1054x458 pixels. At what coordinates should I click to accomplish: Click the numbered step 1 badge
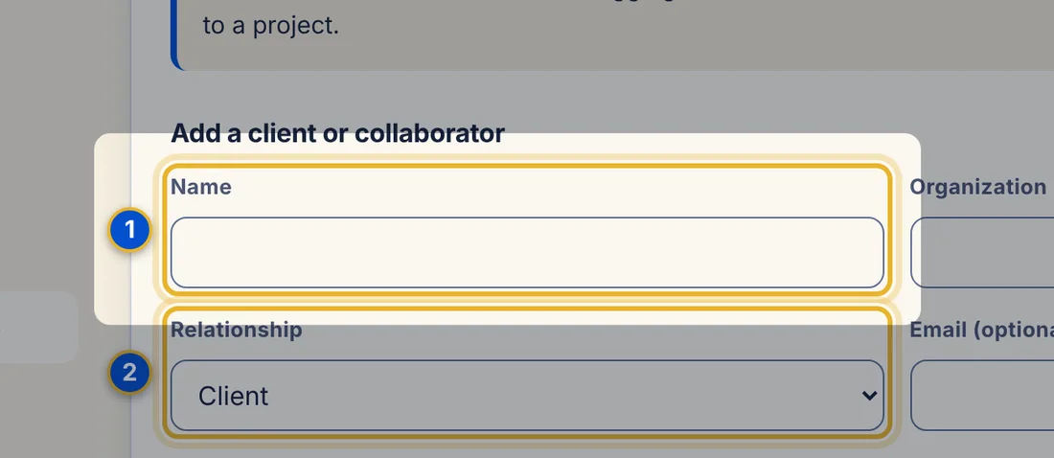click(129, 230)
